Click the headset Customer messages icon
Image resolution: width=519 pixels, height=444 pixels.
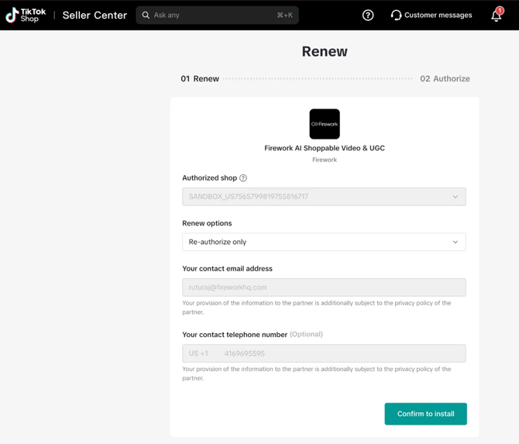pos(396,15)
